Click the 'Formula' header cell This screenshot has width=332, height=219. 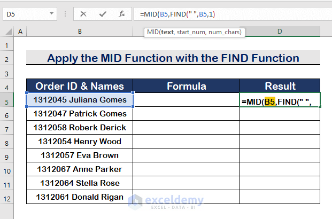pos(187,86)
